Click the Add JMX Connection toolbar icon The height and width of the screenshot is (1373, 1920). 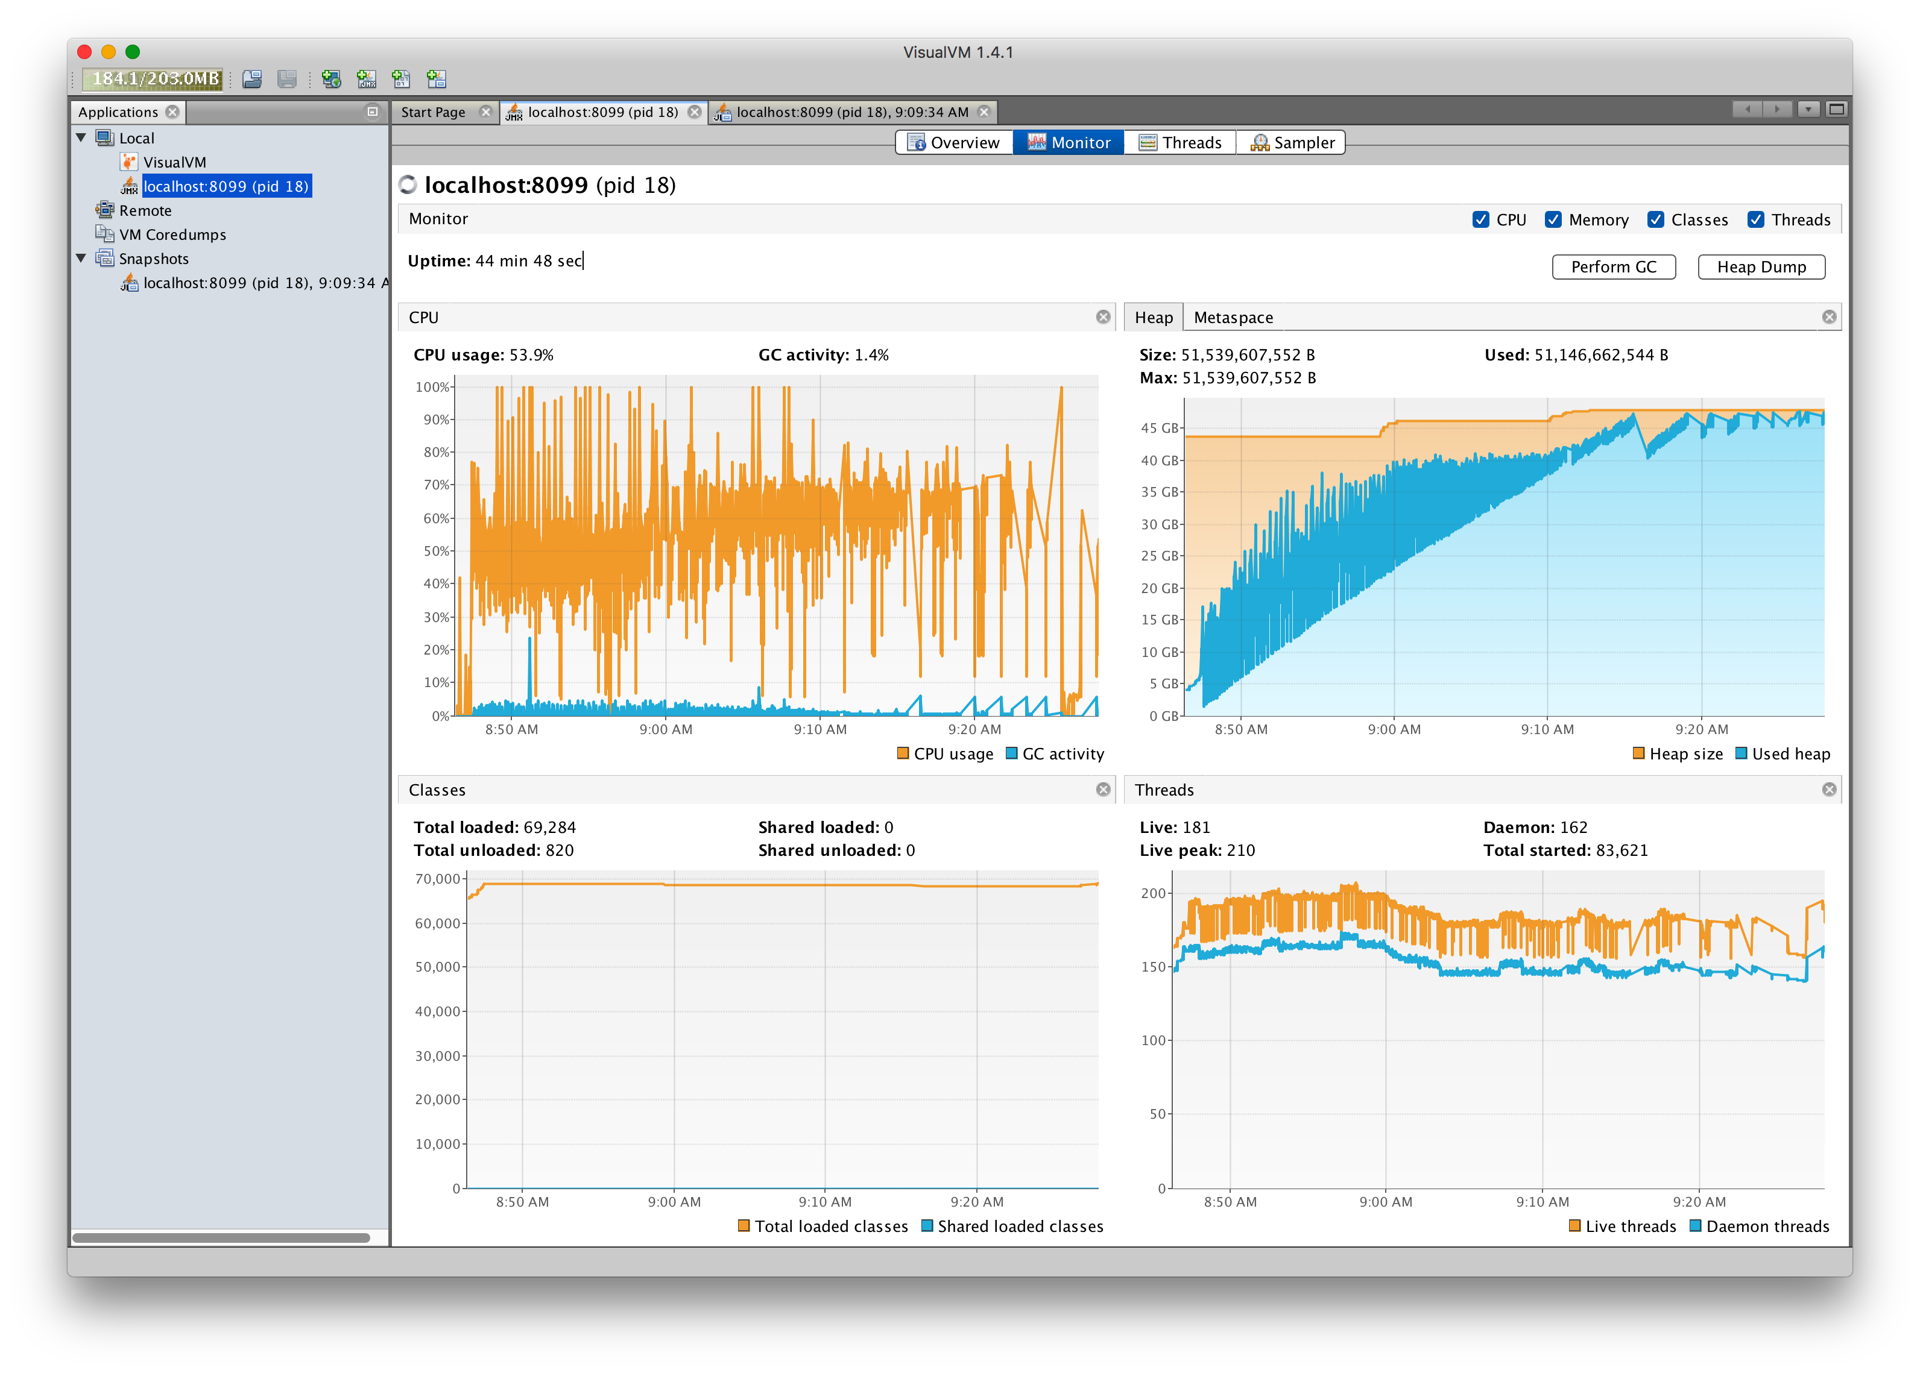[366, 78]
